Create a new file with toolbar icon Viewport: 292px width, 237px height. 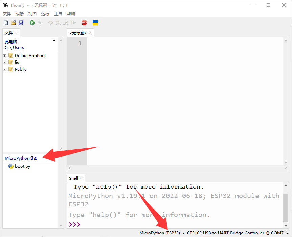[6, 23]
